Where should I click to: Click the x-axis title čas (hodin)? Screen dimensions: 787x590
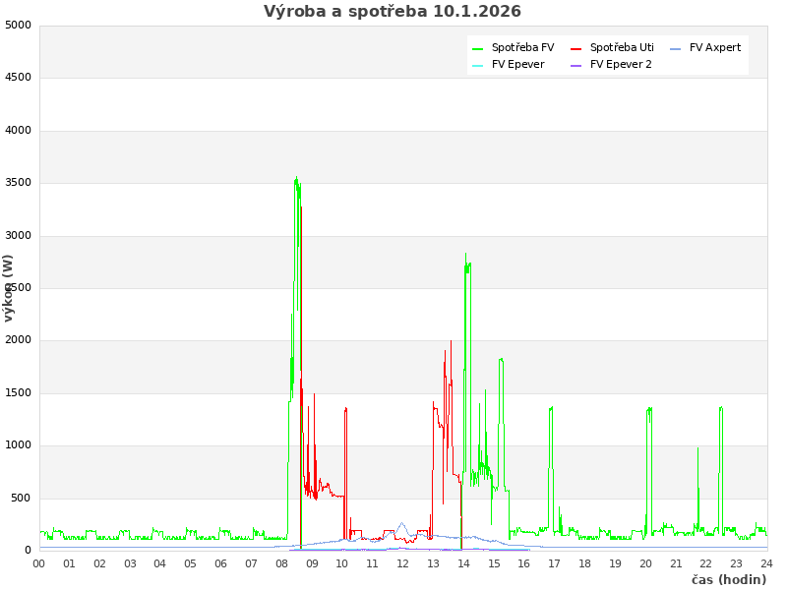[728, 580]
